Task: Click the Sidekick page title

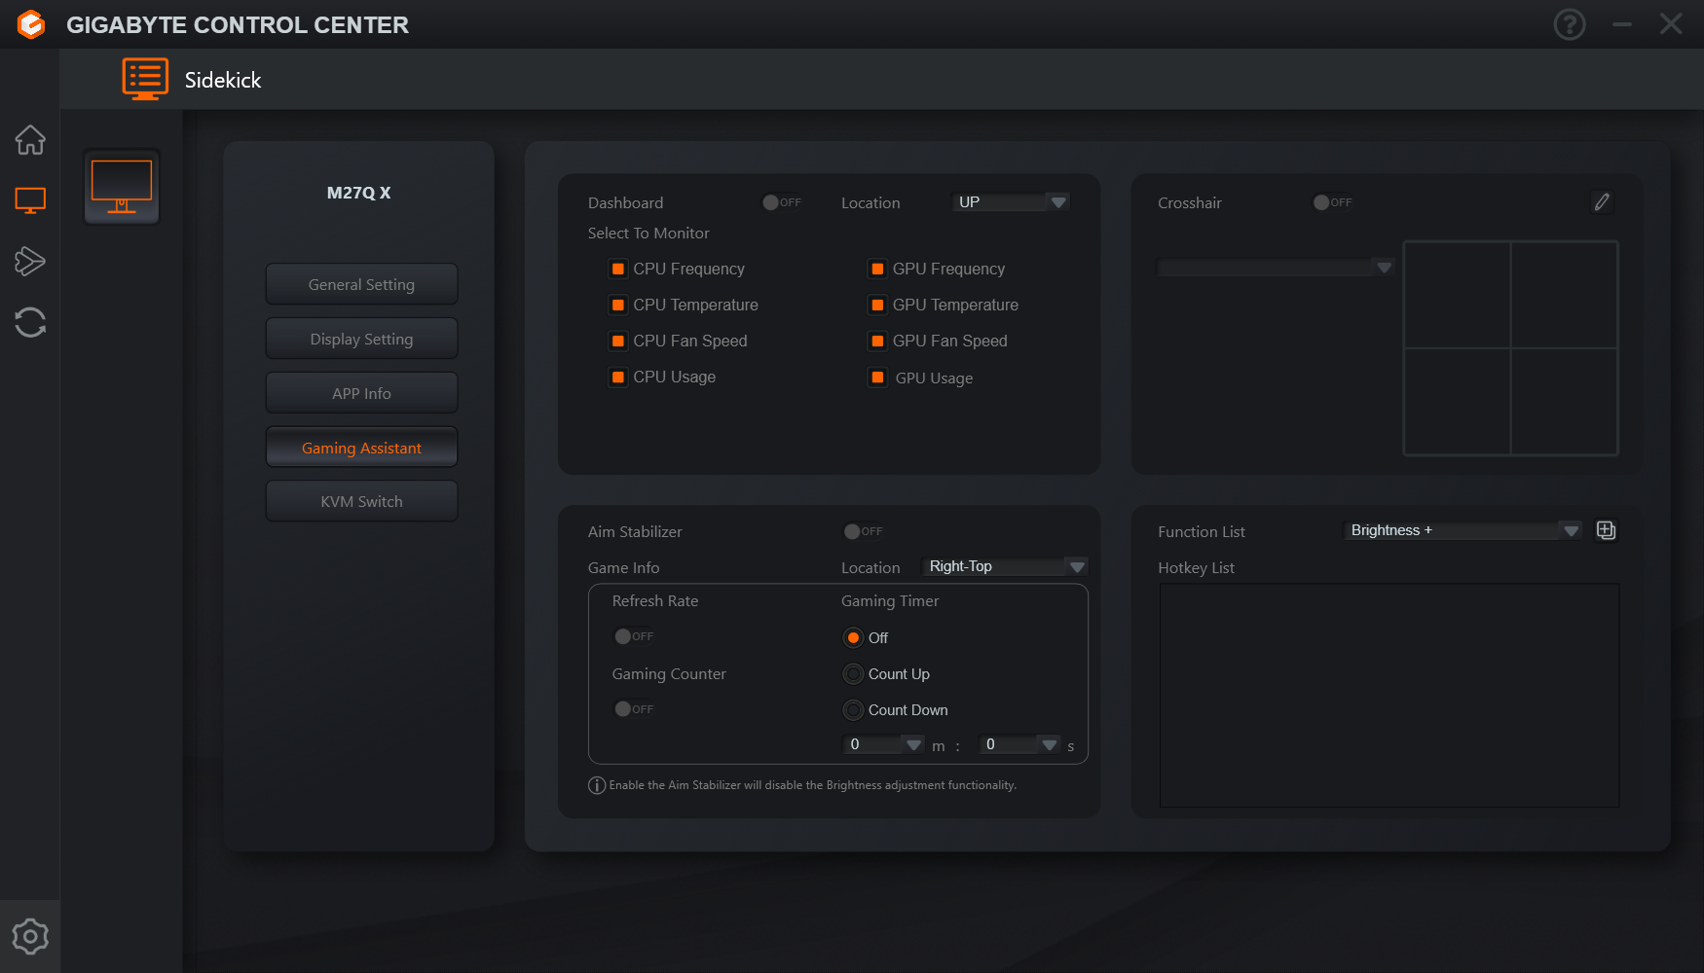Action: 223,80
